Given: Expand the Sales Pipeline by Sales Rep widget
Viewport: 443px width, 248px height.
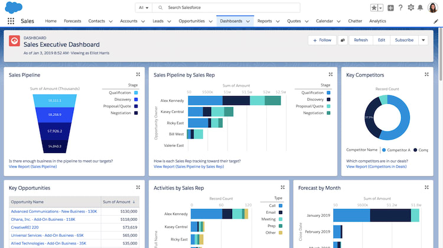Looking at the screenshot, I should coord(331,74).
